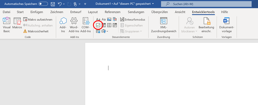Select the Entwicklertools tab
258x105 pixels.
coord(203,12)
